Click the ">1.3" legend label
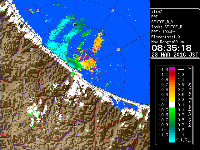The height and width of the screenshot is (150, 200). 164,70
